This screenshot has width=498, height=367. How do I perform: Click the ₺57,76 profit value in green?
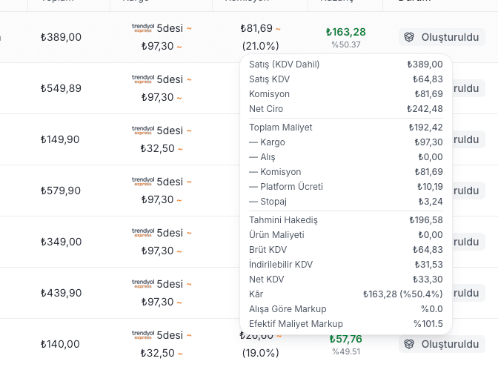(346, 339)
